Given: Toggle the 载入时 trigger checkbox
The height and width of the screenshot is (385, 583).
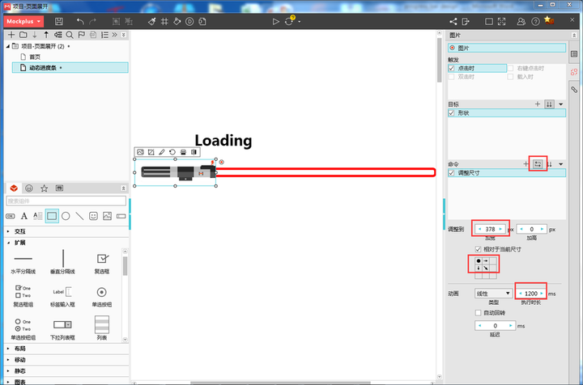Looking at the screenshot, I should 510,77.
